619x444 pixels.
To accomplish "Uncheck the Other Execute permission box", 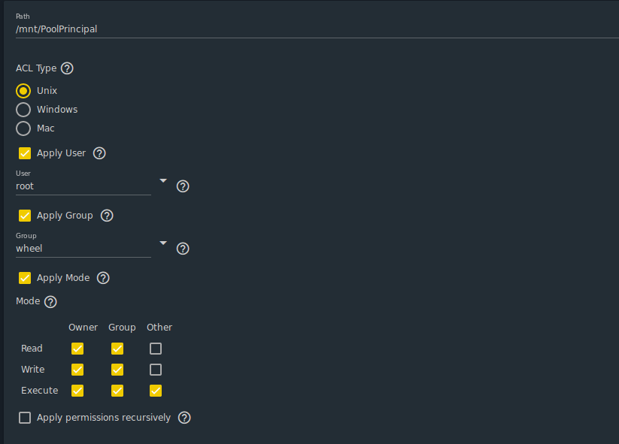I will coord(156,391).
